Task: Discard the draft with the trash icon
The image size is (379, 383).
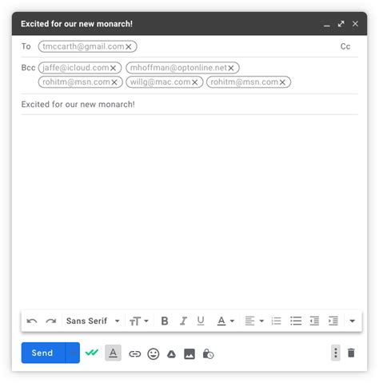Action: click(x=351, y=353)
